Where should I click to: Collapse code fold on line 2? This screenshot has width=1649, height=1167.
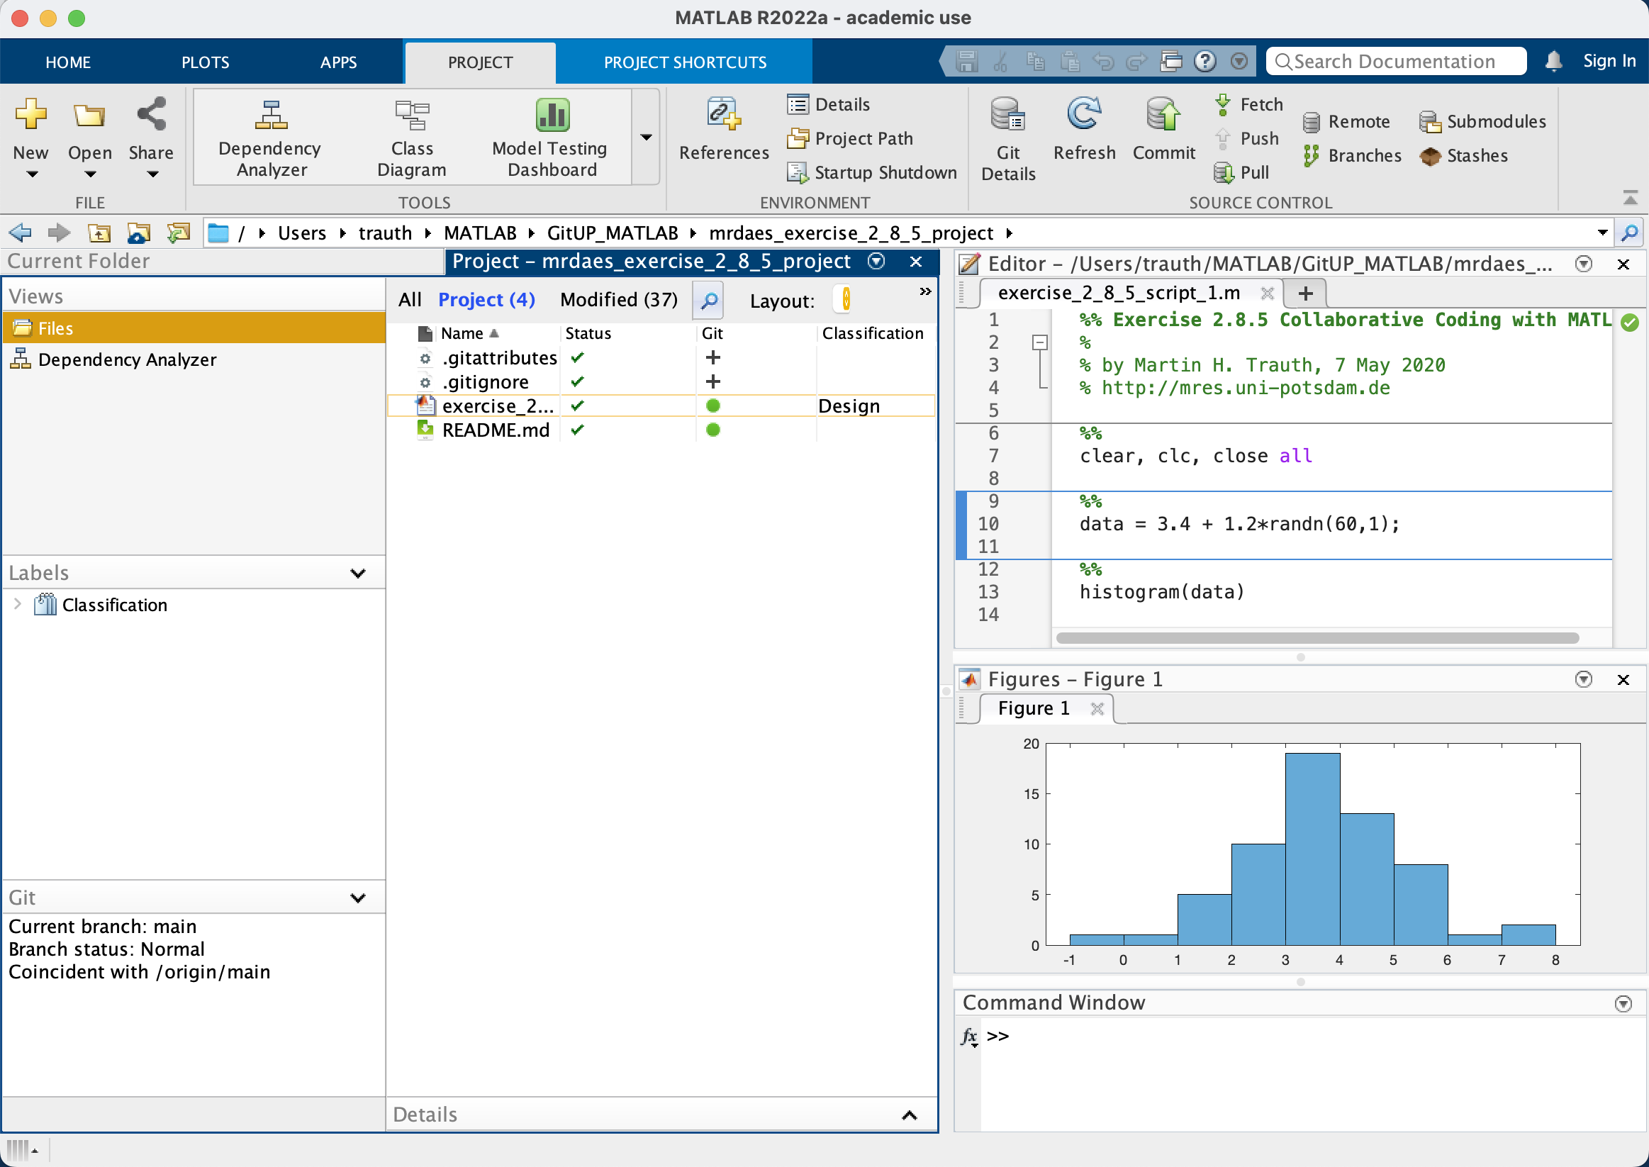1039,342
